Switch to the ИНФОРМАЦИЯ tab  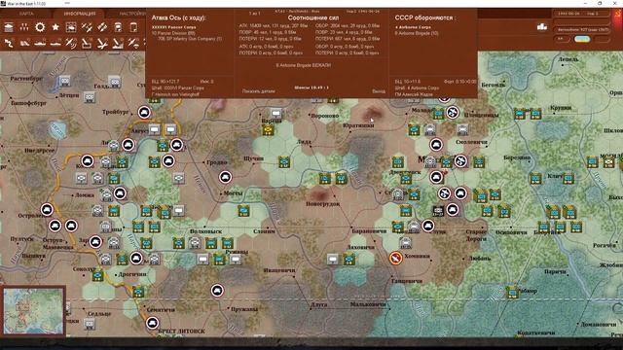pos(80,14)
